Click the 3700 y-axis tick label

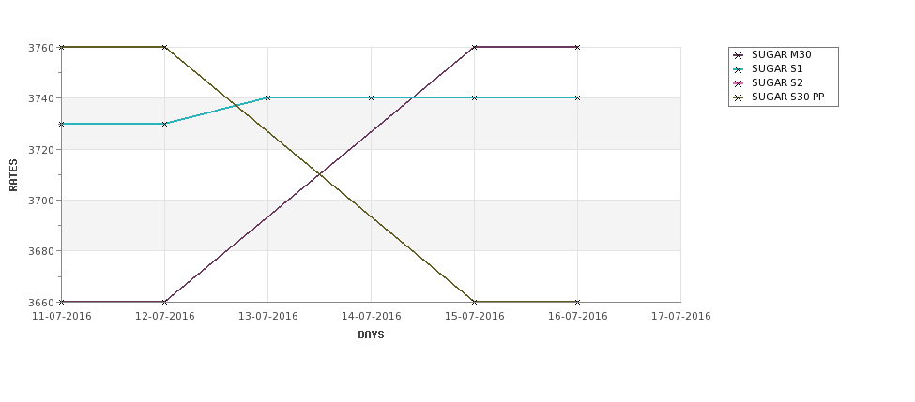[41, 201]
